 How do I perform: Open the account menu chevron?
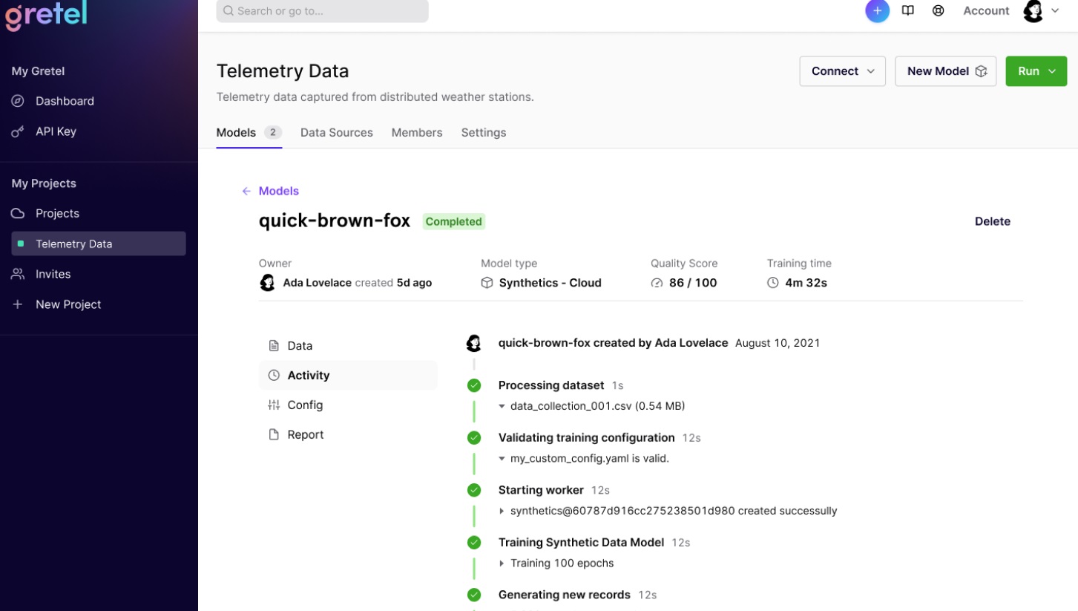[1055, 10]
